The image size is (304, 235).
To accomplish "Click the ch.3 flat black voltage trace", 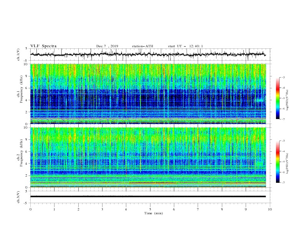I will tap(148, 197).
